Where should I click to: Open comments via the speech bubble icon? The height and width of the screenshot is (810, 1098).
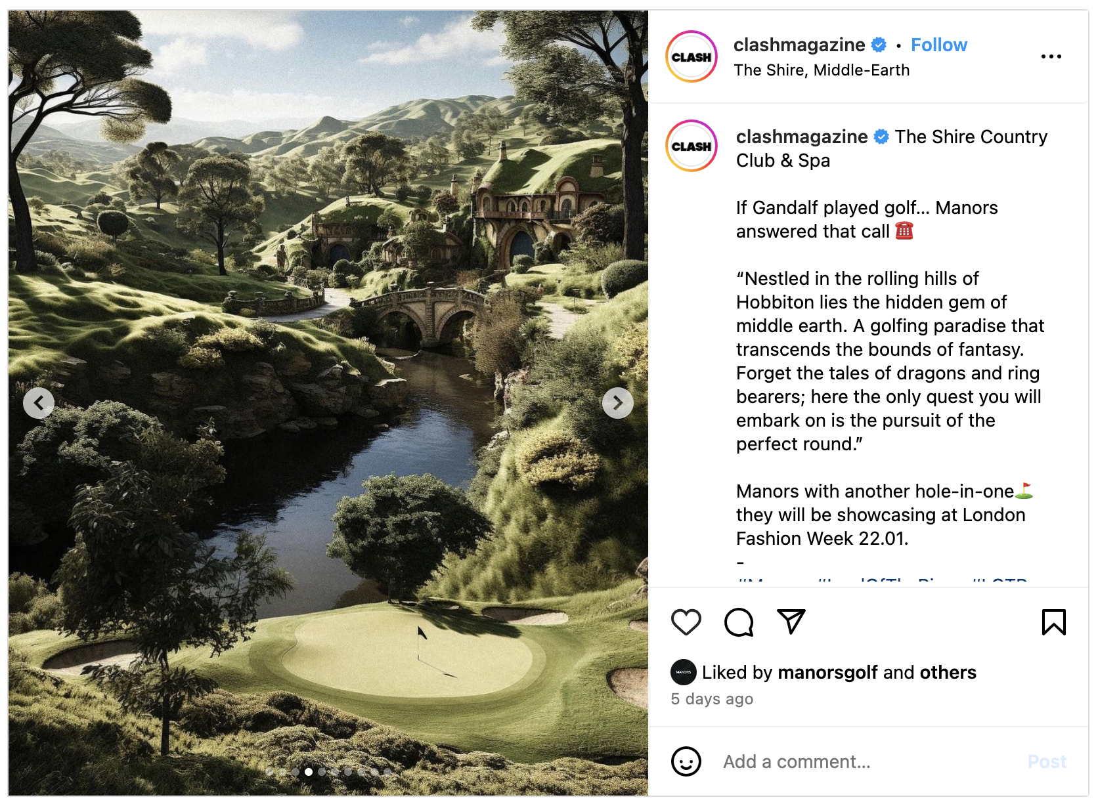739,622
